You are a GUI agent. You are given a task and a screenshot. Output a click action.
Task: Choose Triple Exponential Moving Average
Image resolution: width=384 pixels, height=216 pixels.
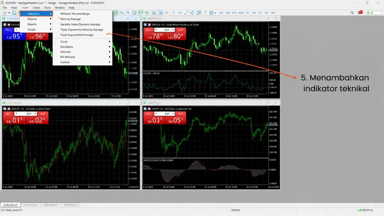click(82, 30)
